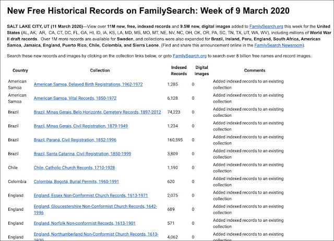This screenshot has height=241, width=334.
Task: Click the Country column header
Action: pos(20,70)
